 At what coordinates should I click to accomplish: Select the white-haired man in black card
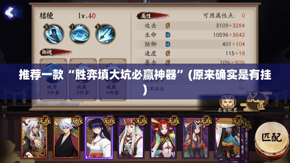click(x=67, y=137)
